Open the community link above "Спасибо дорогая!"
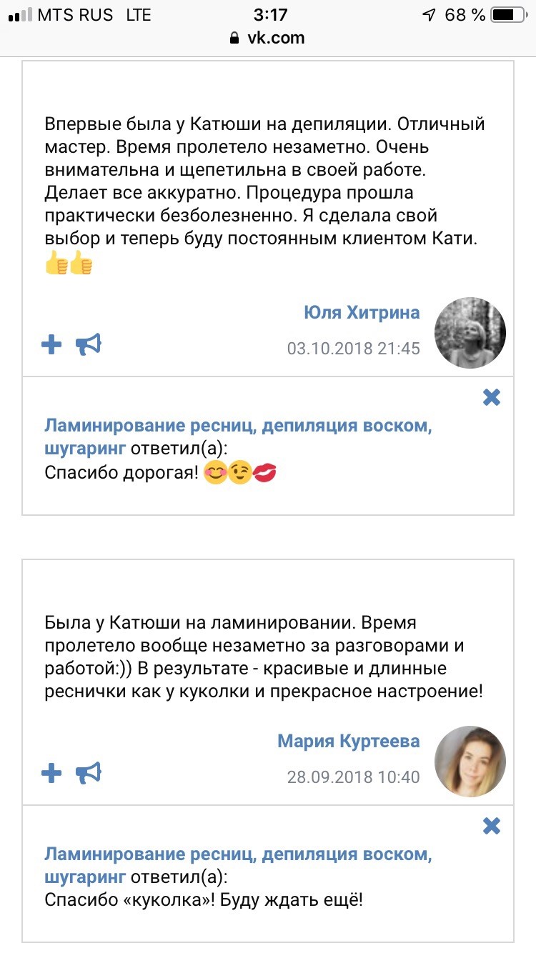The height and width of the screenshot is (953, 536). (x=238, y=426)
